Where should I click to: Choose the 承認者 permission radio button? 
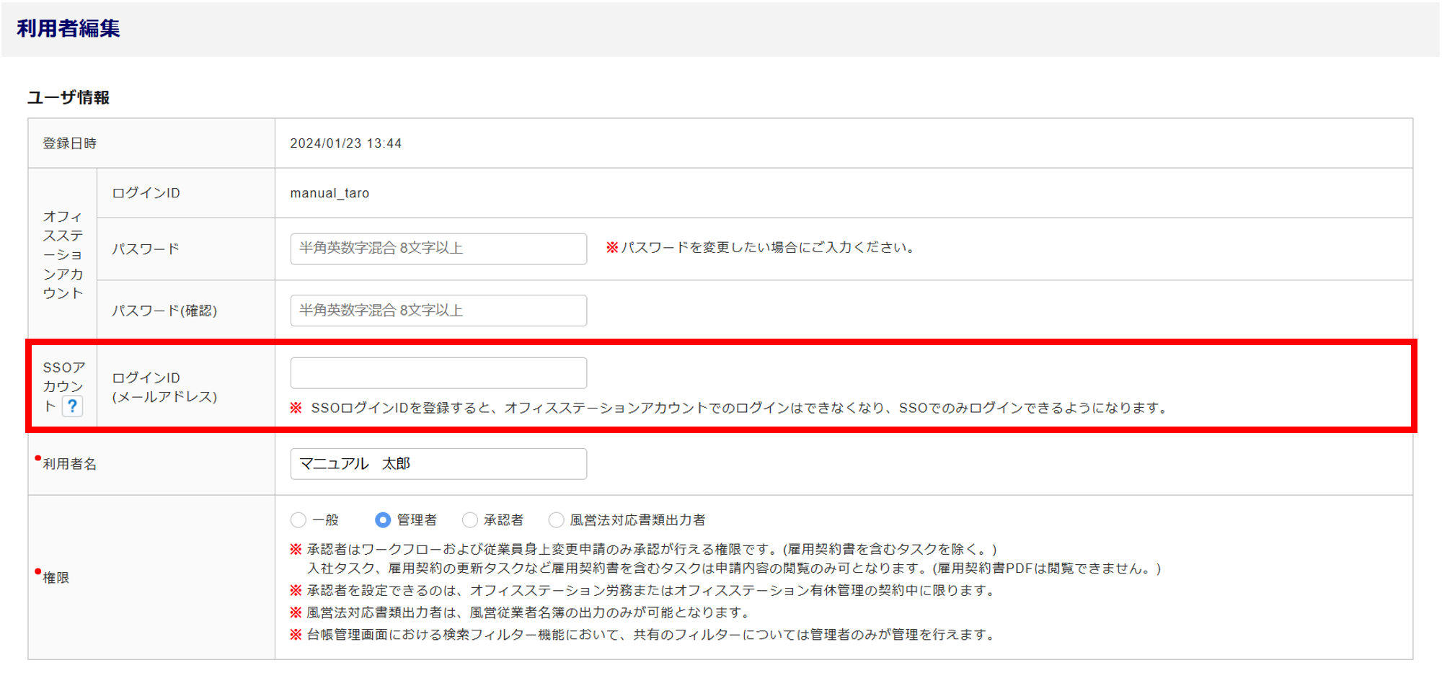(x=470, y=520)
